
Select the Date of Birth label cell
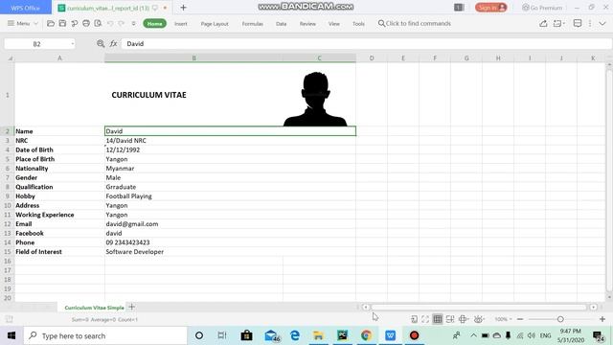tap(59, 149)
